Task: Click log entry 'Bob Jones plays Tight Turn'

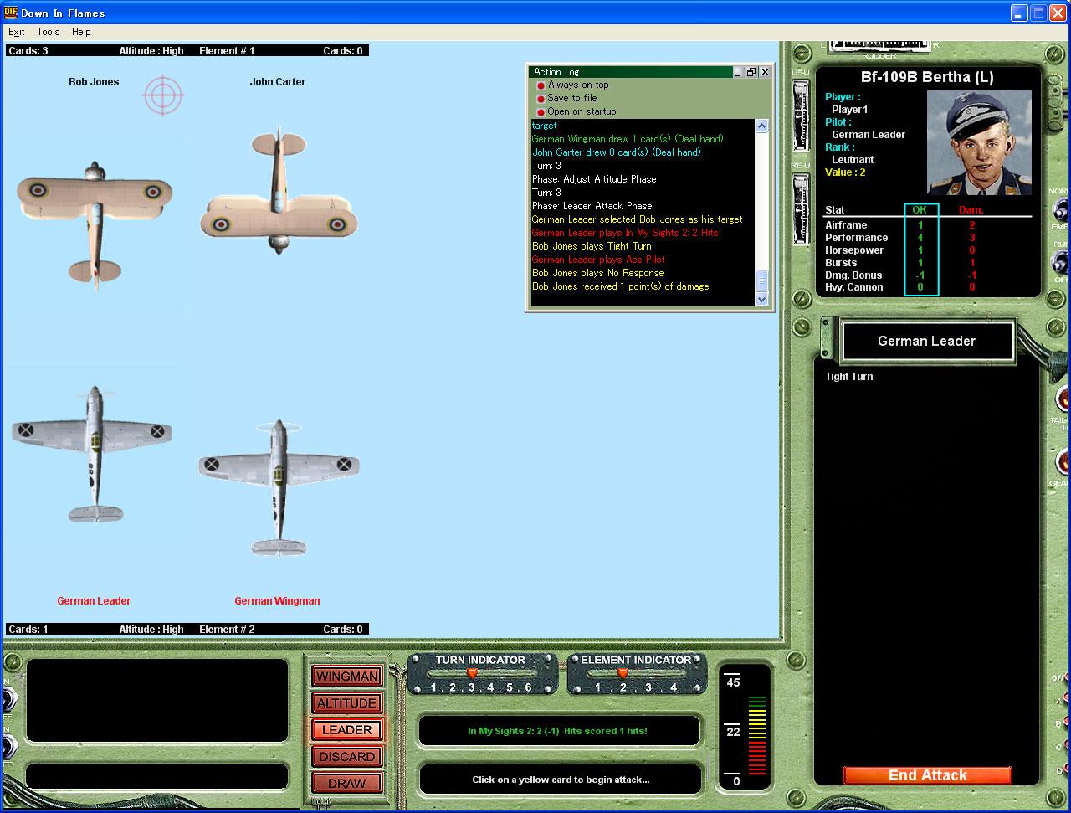Action: coord(592,246)
